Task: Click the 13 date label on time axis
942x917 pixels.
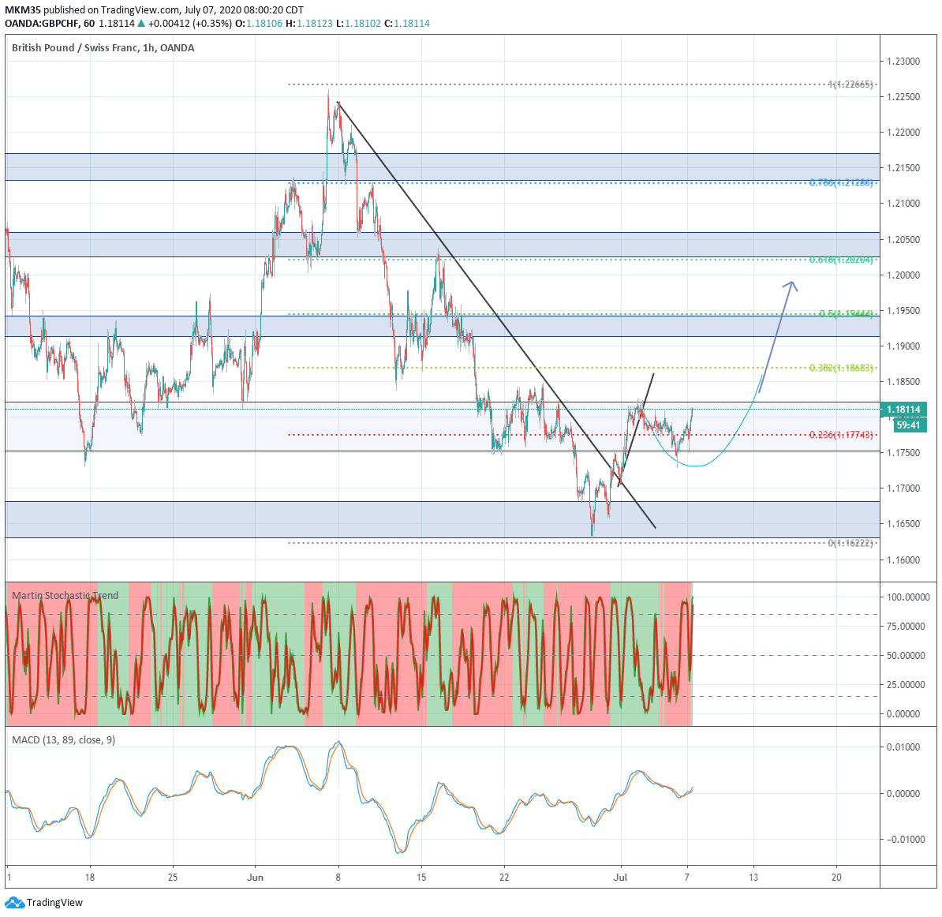Action: (753, 878)
